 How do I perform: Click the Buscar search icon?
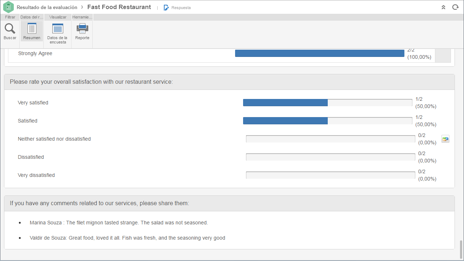point(10,29)
